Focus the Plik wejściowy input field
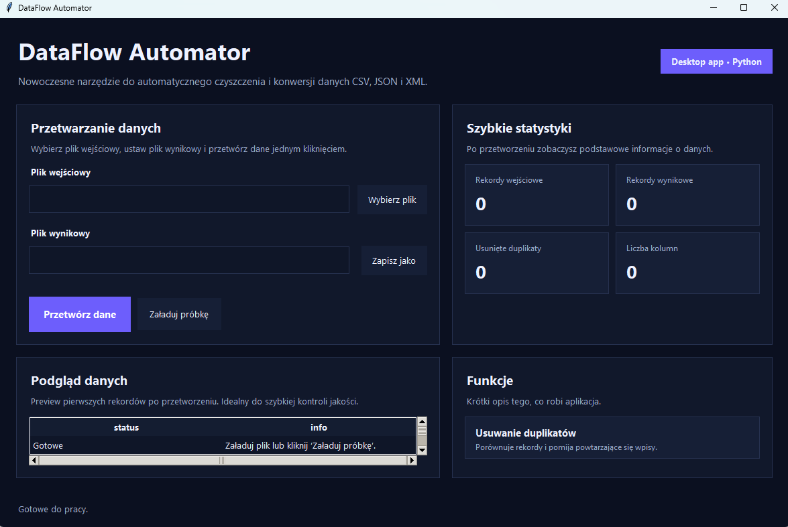This screenshot has height=527, width=788. (189, 200)
